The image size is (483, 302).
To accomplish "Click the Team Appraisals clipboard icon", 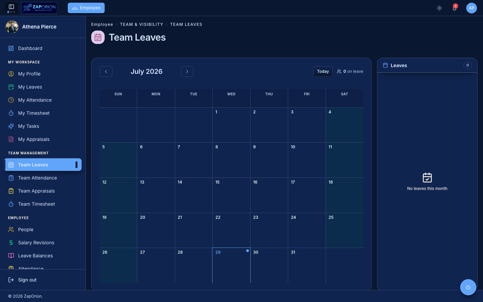I will (x=11, y=191).
